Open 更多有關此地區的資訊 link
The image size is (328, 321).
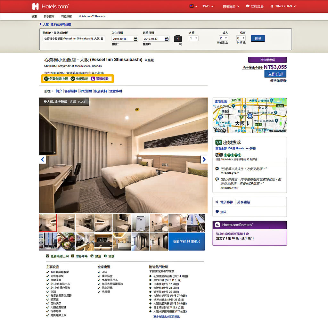[x=167, y=317]
